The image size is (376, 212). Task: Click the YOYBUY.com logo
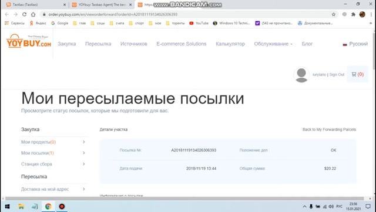[x=29, y=41]
